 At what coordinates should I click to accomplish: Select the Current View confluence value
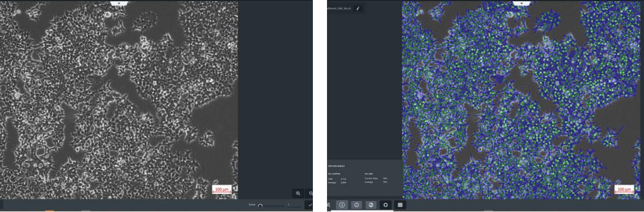[385, 179]
